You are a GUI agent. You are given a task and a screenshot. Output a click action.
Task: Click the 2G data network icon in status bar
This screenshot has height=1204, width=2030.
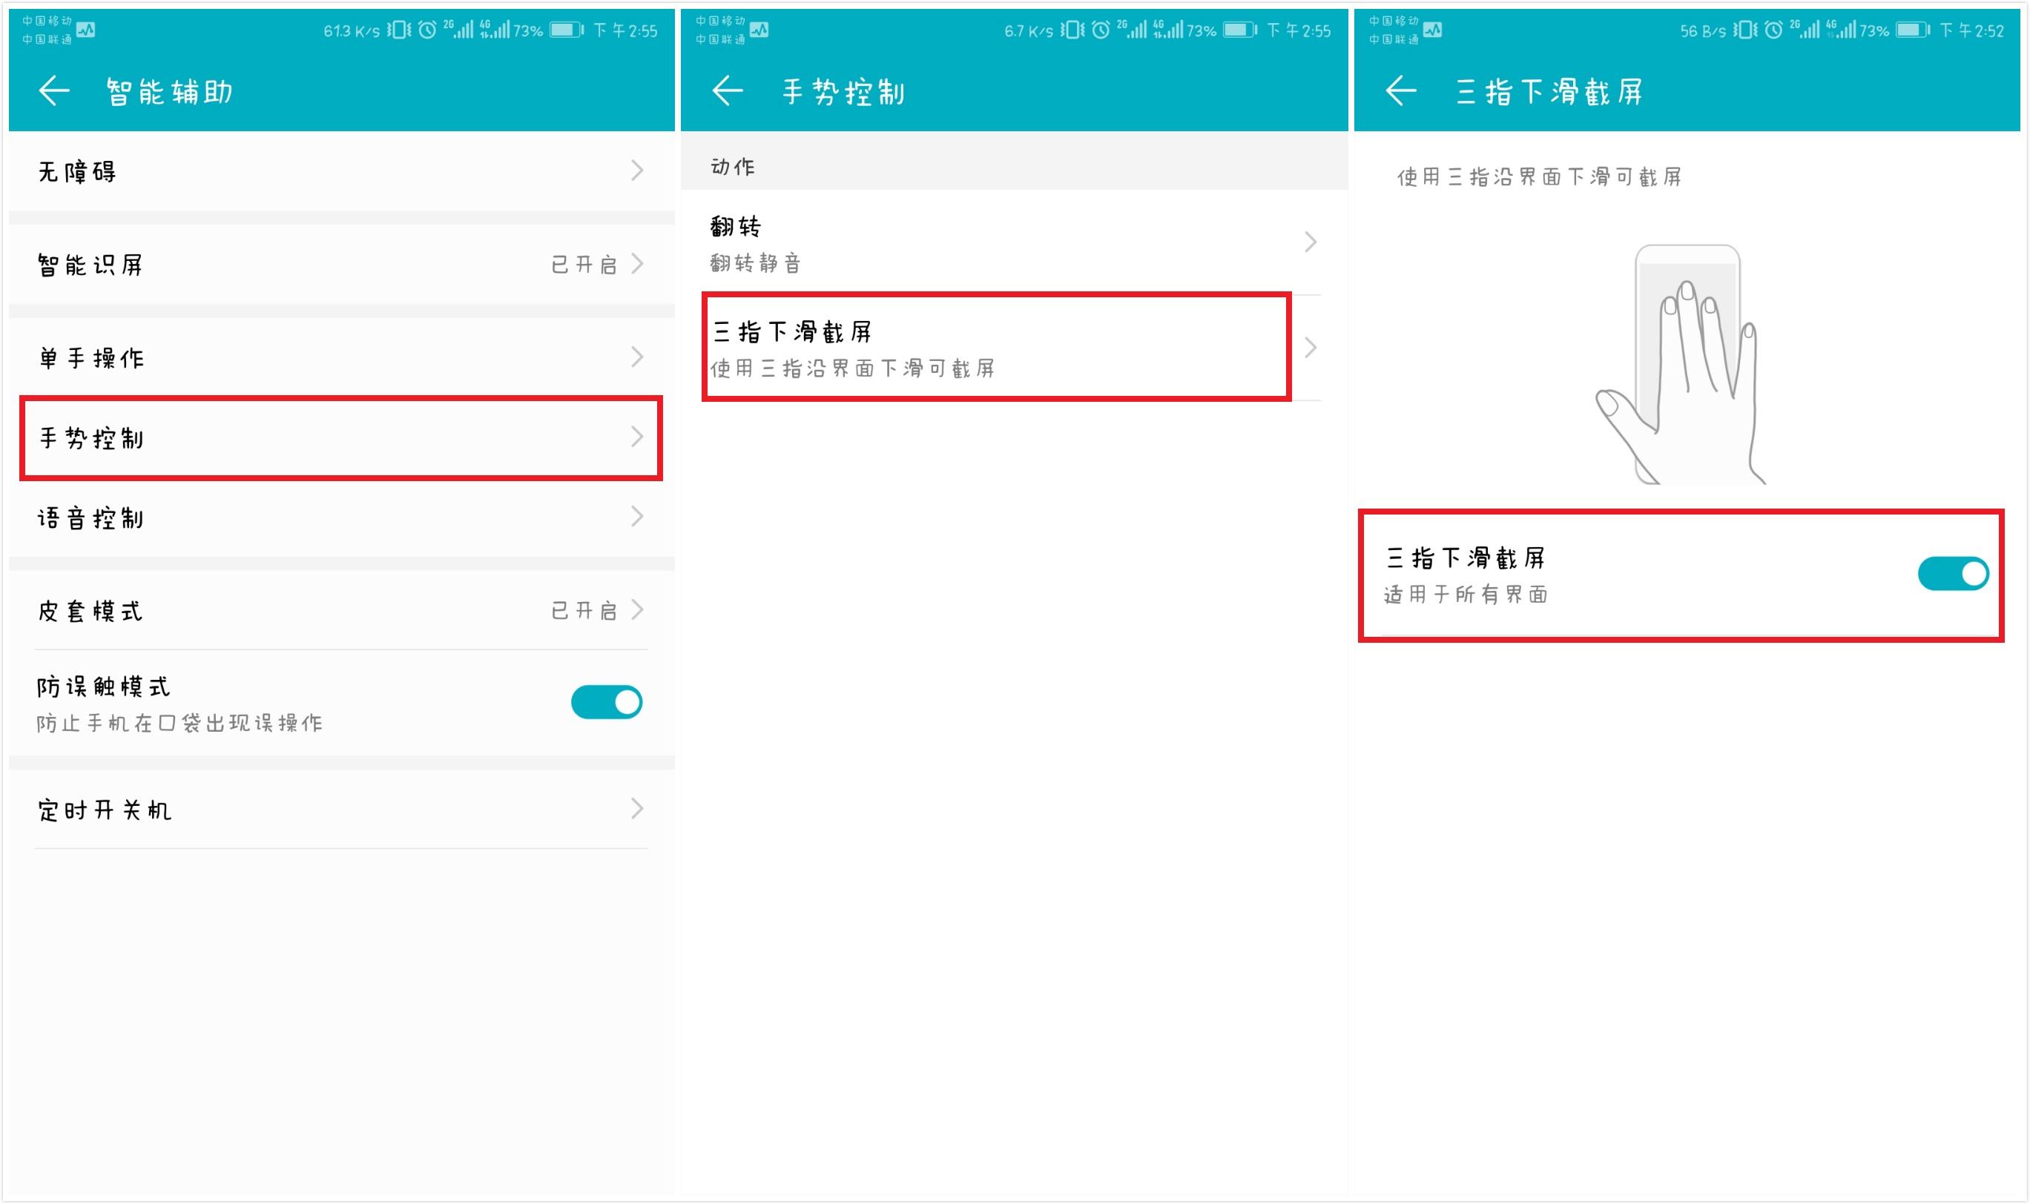459,30
